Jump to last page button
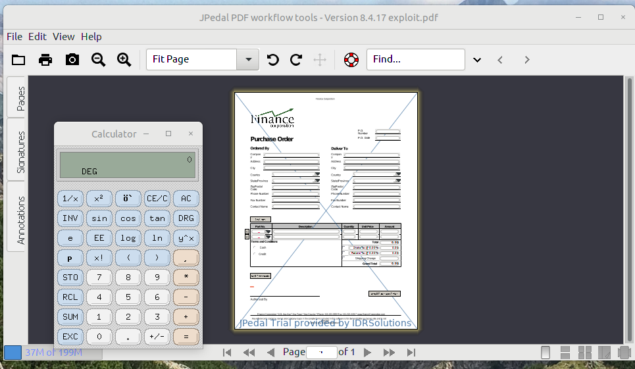Image resolution: width=635 pixels, height=369 pixels. pyautogui.click(x=411, y=353)
